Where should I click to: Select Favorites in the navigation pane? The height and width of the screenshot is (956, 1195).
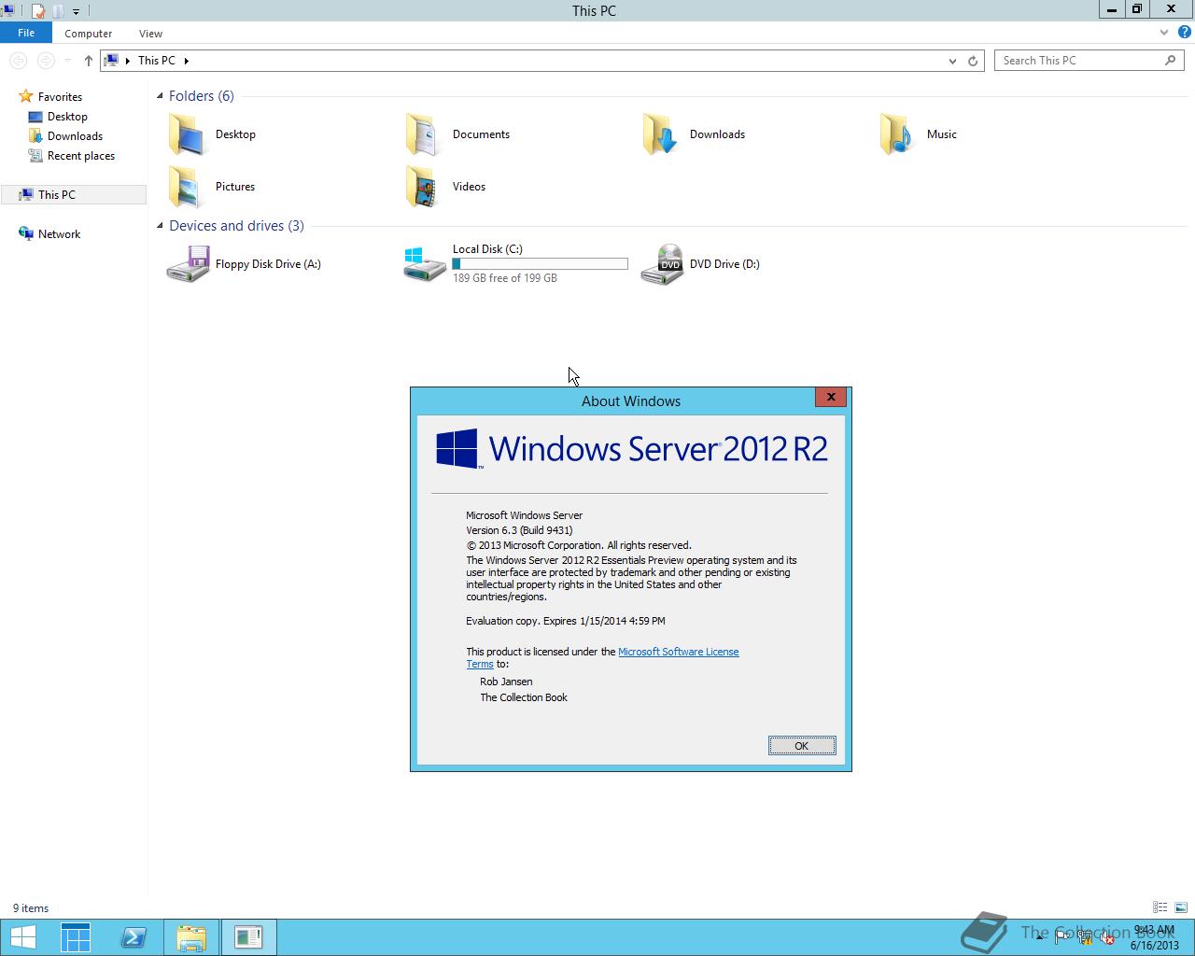(60, 97)
